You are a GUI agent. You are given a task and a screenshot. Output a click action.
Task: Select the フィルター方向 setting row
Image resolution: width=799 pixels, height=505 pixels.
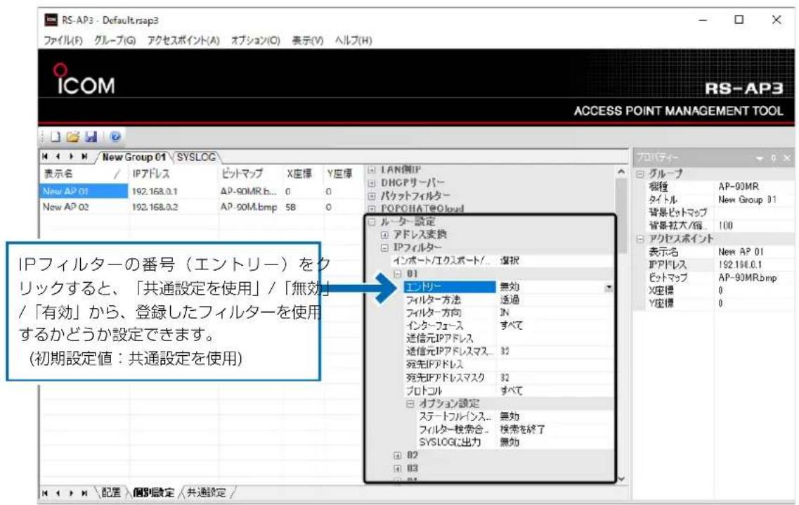click(x=509, y=313)
